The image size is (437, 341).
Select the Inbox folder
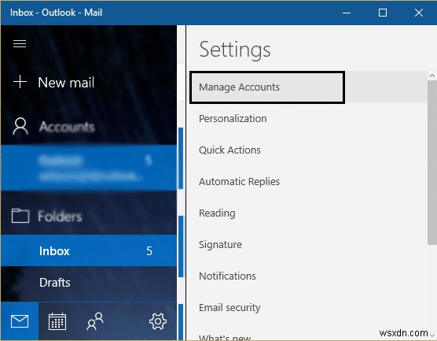coord(89,250)
